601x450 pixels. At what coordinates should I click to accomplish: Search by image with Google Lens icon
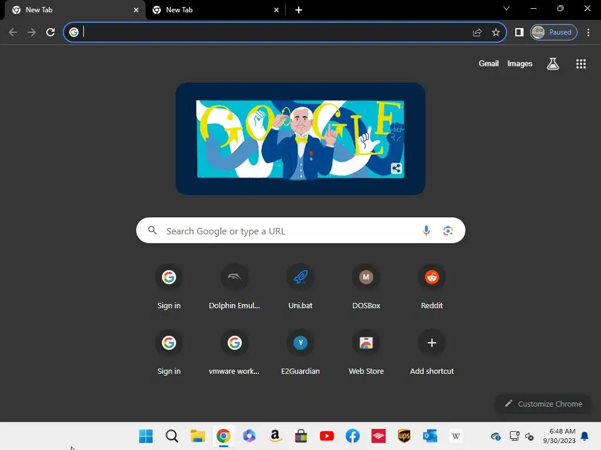point(448,230)
